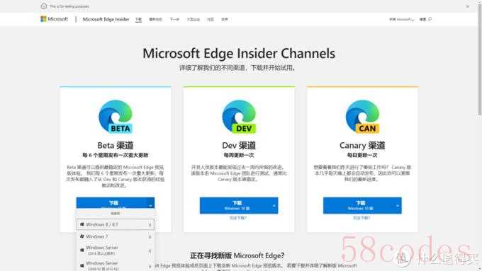Click download arrow on Windows 8 / 8.1 row
Image resolution: width=482 pixels, height=271 pixels.
[x=150, y=225]
